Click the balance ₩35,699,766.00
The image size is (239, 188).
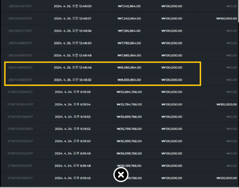[x=129, y=117]
